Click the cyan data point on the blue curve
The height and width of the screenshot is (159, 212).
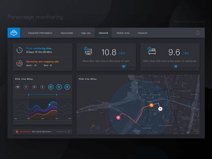pos(50,105)
